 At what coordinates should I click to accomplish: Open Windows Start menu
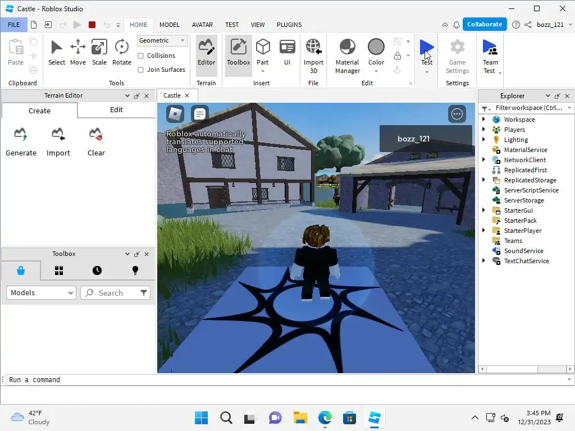(201, 418)
